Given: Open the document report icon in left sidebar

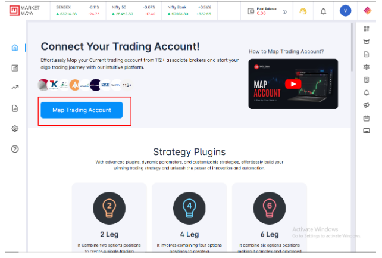Looking at the screenshot, I should coord(15,108).
